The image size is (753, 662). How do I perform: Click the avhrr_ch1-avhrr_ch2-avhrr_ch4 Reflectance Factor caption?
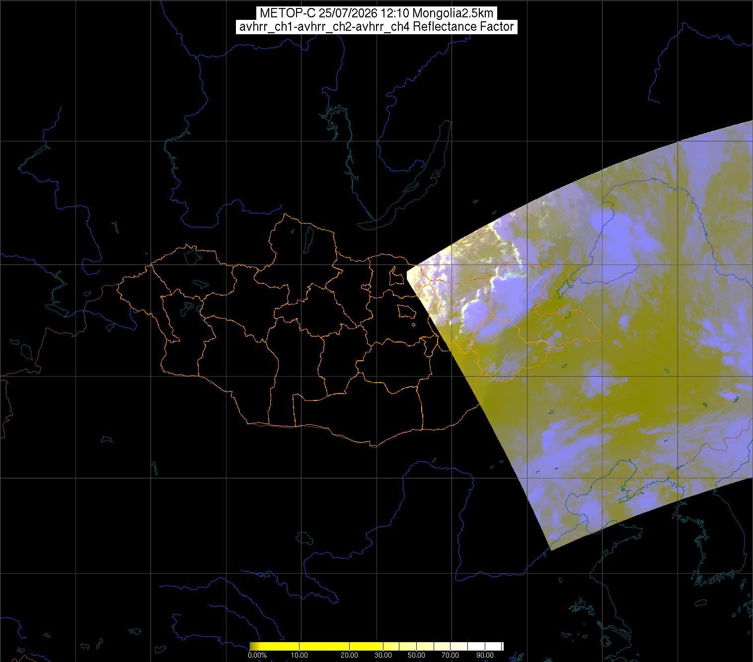(x=376, y=27)
